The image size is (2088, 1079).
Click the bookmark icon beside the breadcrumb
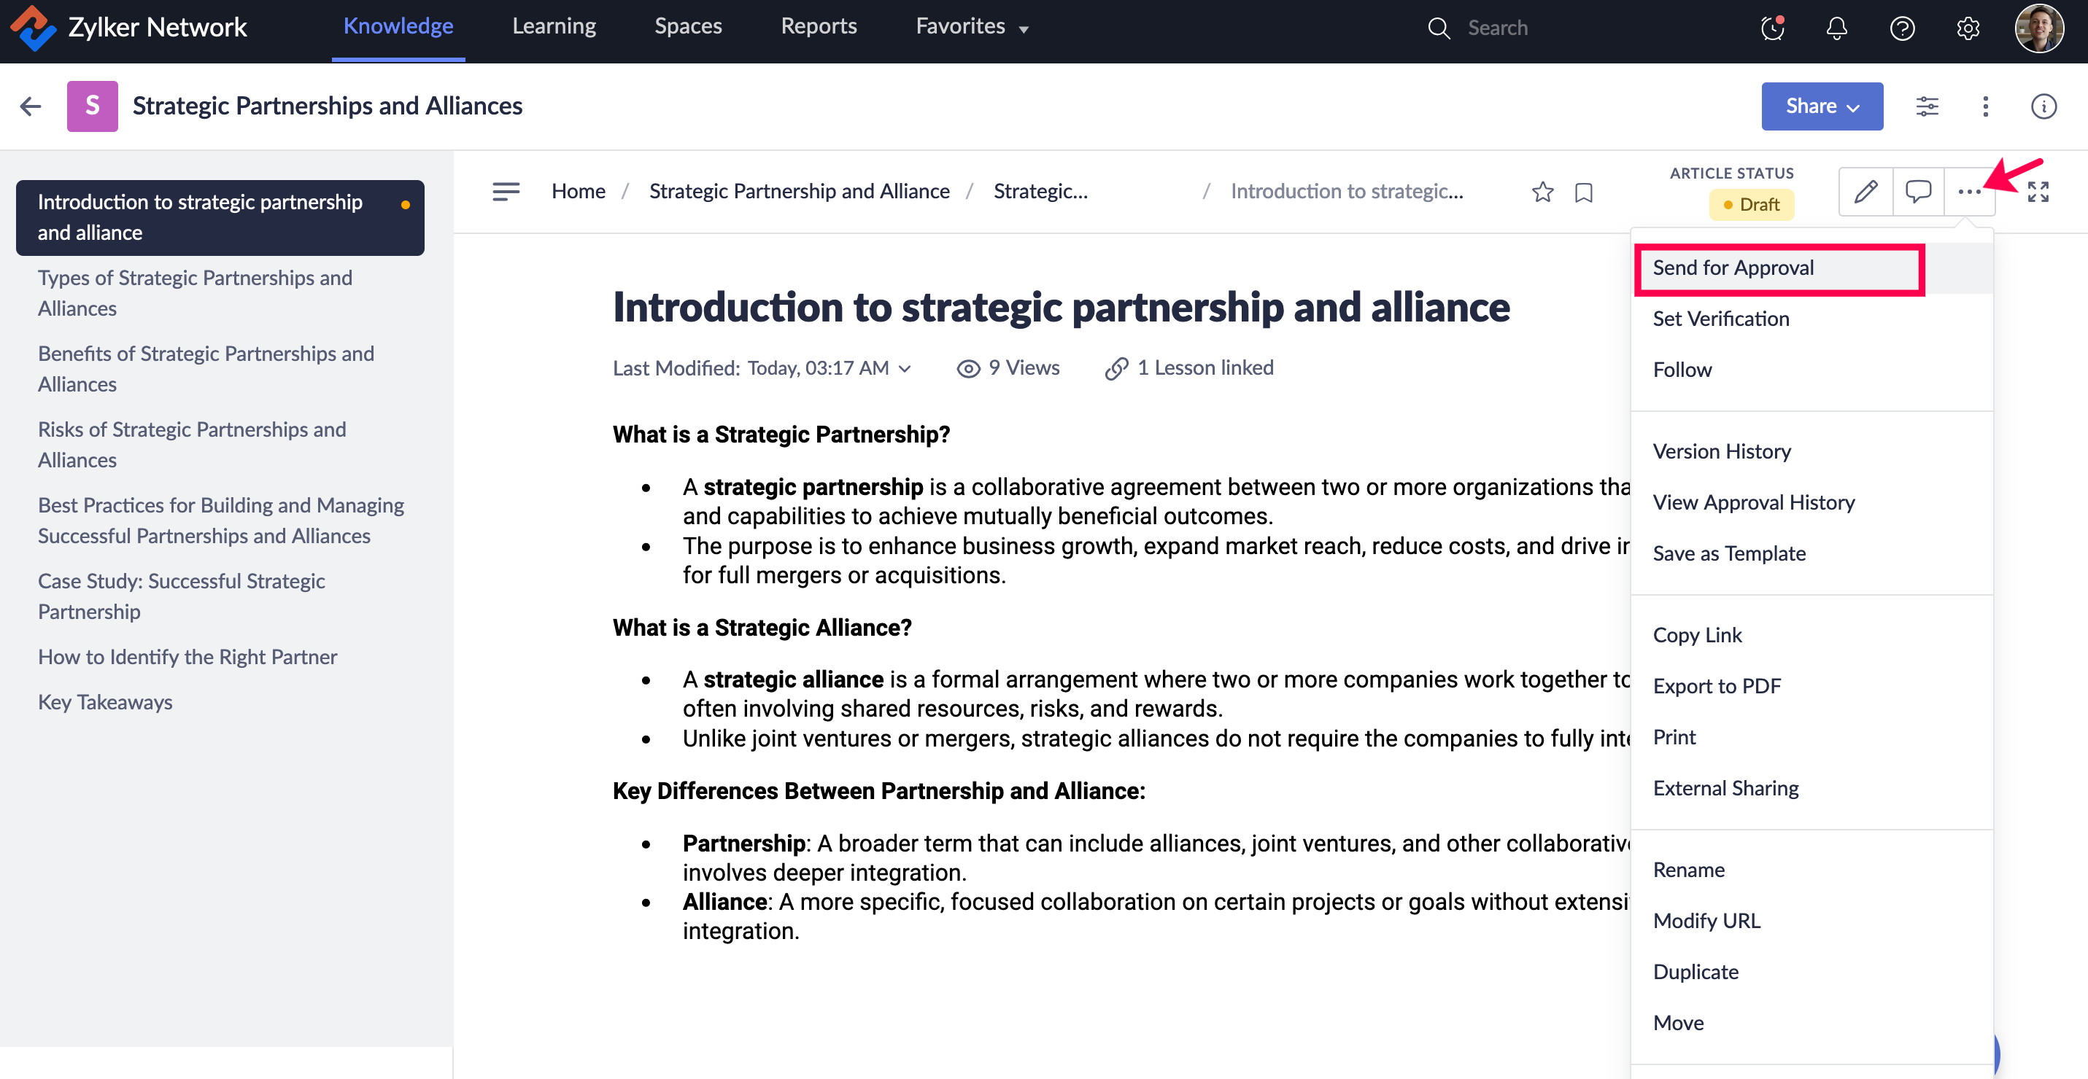pos(1583,192)
